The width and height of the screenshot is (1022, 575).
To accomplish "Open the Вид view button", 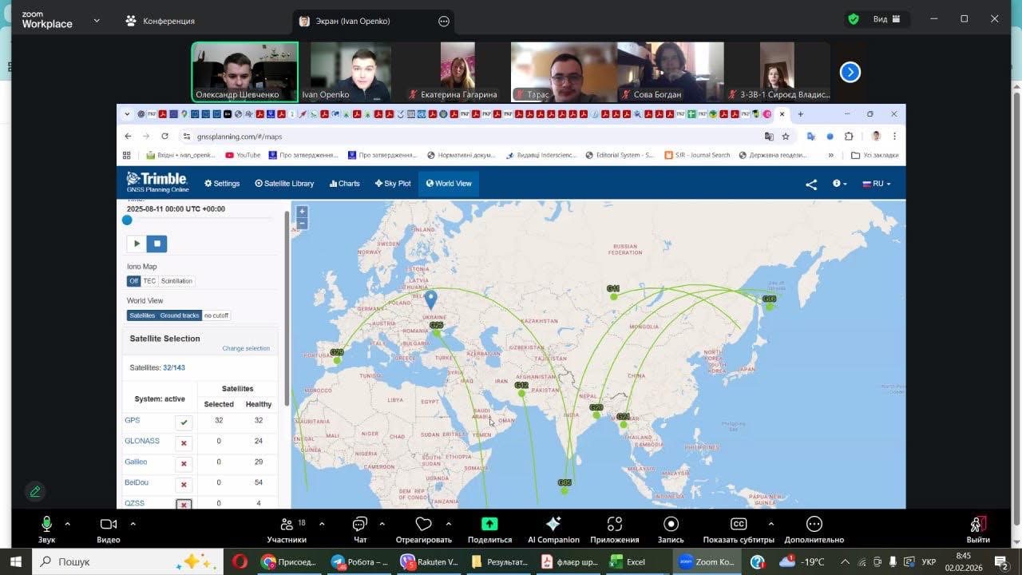I will point(886,19).
